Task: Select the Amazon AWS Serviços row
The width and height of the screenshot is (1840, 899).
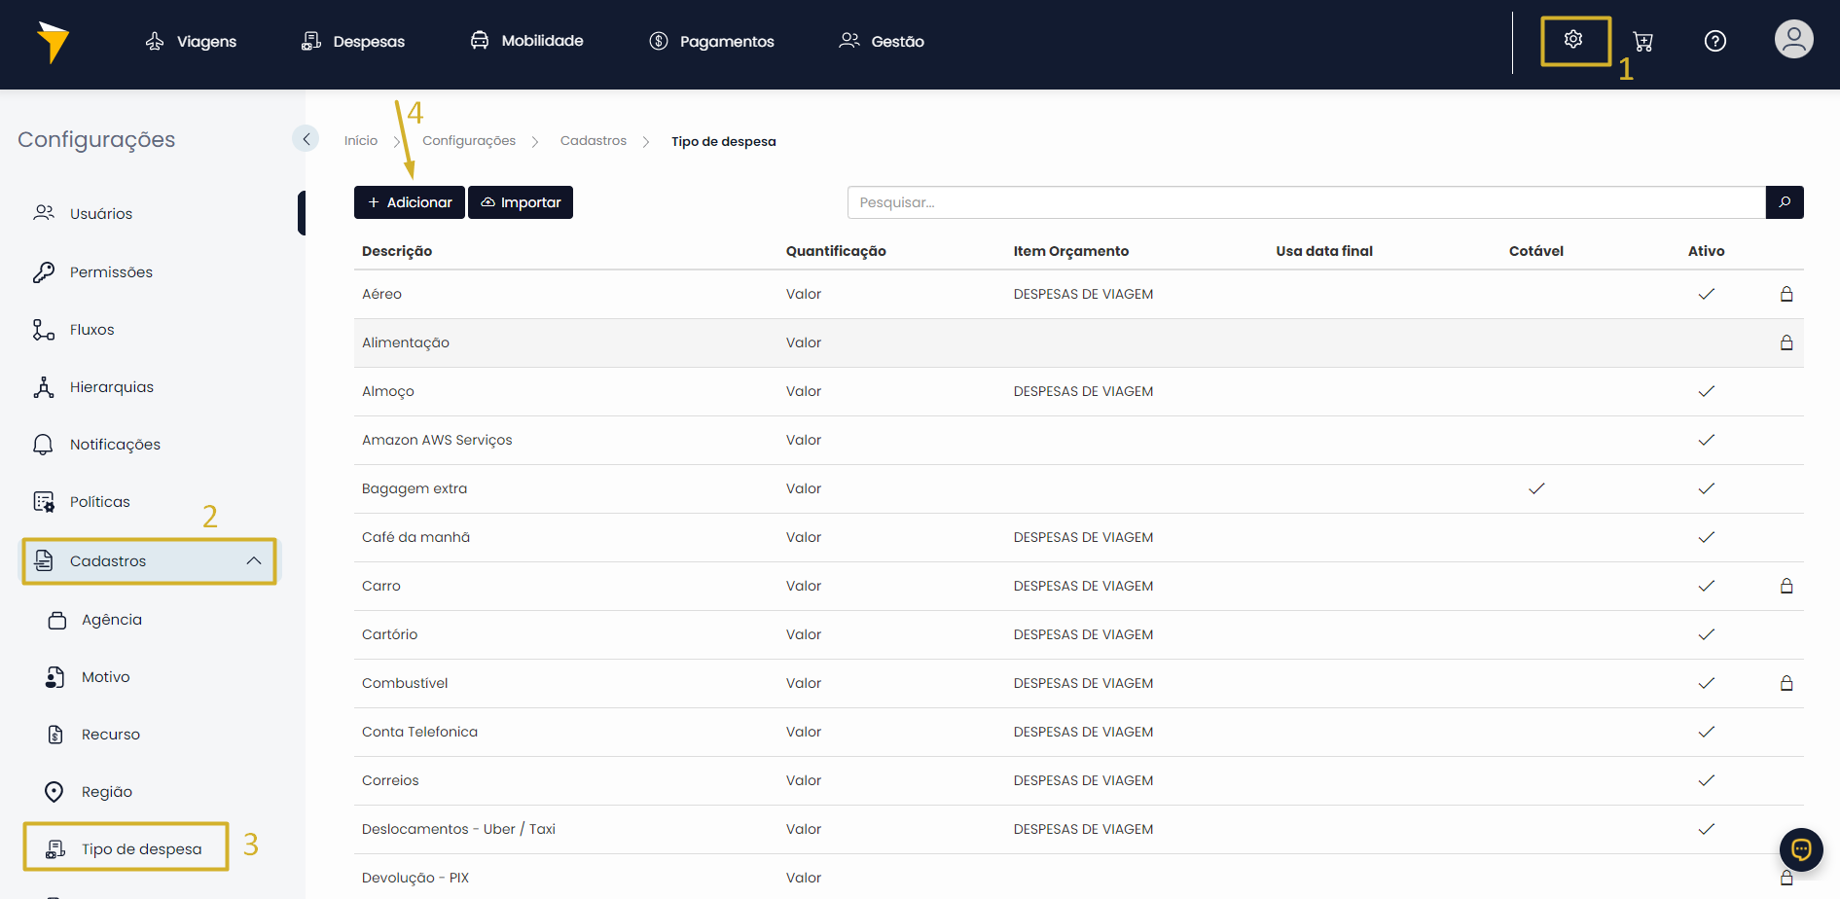Action: [1079, 440]
